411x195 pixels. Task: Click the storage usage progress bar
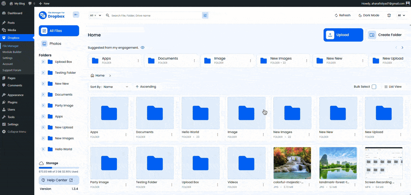[59, 168]
